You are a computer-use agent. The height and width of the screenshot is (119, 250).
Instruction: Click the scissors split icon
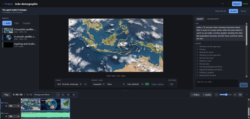click(x=63, y=95)
